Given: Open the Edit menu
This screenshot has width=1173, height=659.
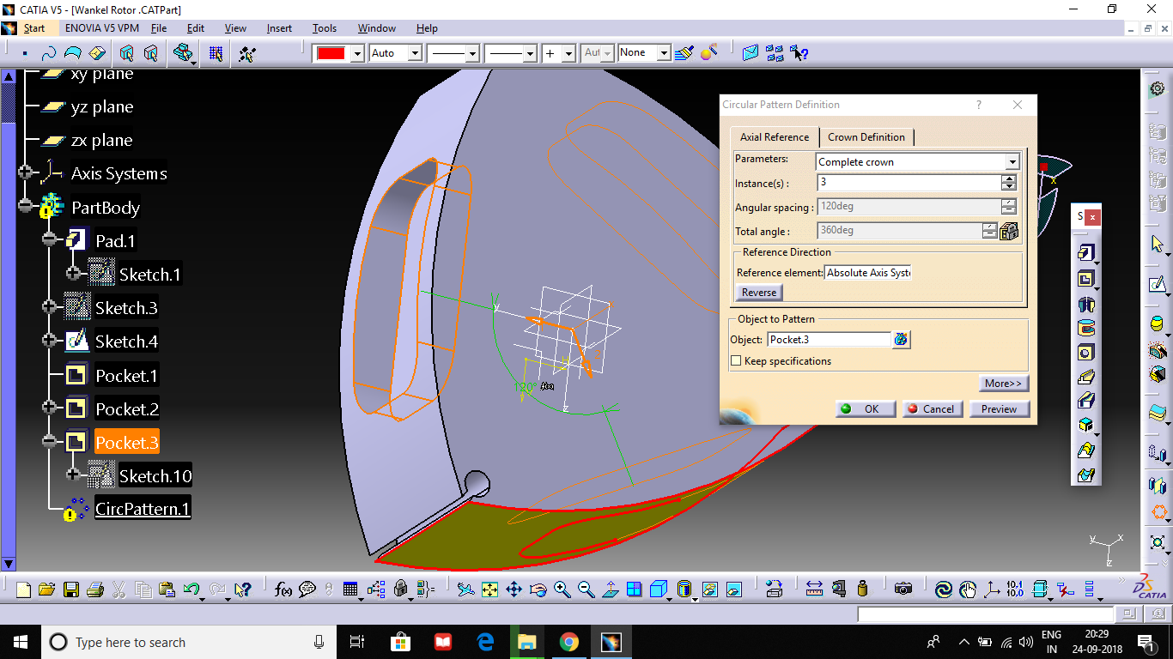Looking at the screenshot, I should [196, 28].
